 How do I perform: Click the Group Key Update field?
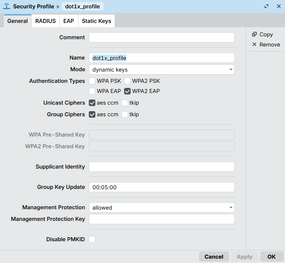tap(162, 187)
